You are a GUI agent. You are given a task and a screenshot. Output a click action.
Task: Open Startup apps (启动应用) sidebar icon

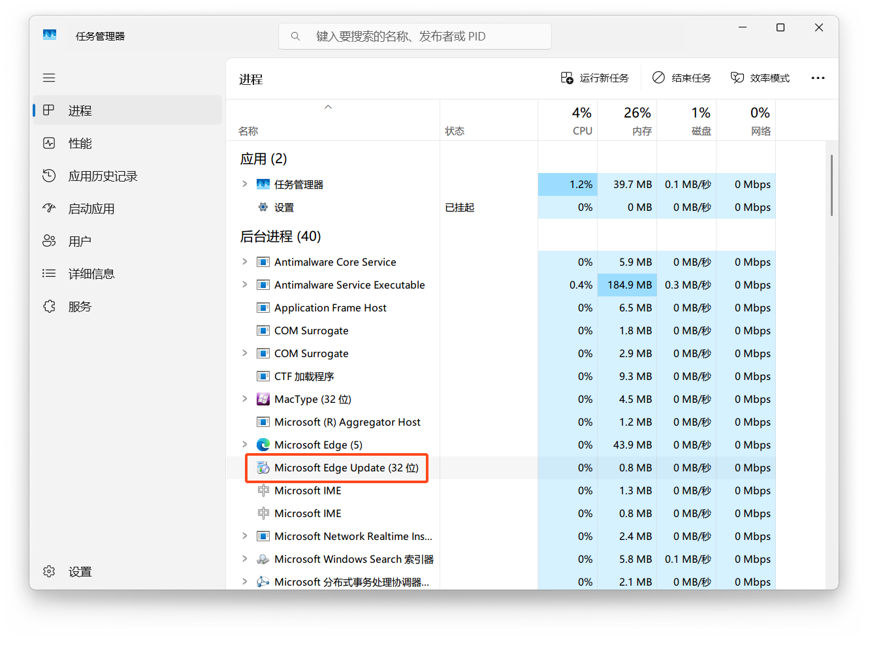[49, 208]
